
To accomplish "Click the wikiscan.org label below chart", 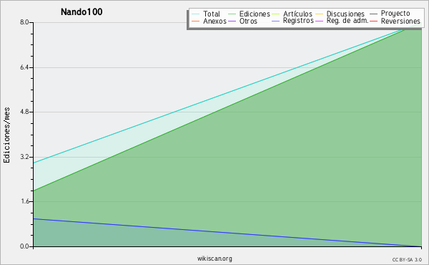I will [214, 259].
